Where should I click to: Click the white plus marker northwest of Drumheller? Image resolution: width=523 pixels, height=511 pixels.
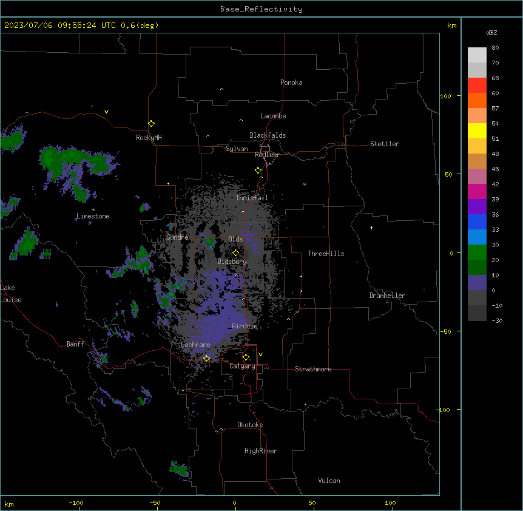tap(371, 228)
